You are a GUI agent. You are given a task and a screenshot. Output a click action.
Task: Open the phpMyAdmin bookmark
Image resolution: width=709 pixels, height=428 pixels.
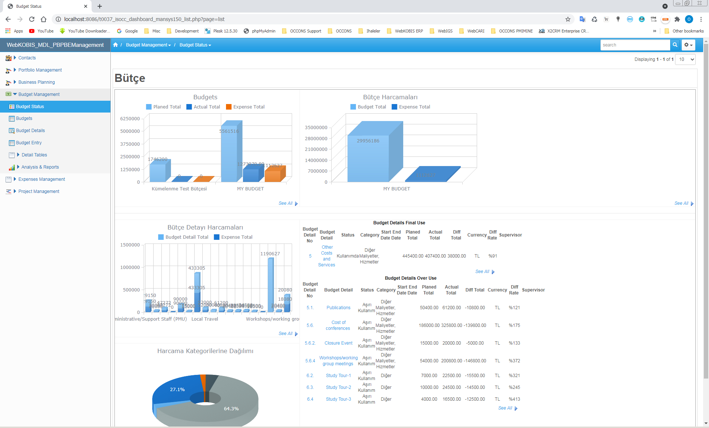[x=260, y=31]
